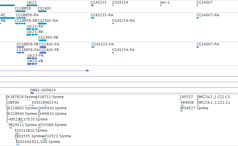
Task: Select the cdc23 gene glyph
Action: [32, 5]
